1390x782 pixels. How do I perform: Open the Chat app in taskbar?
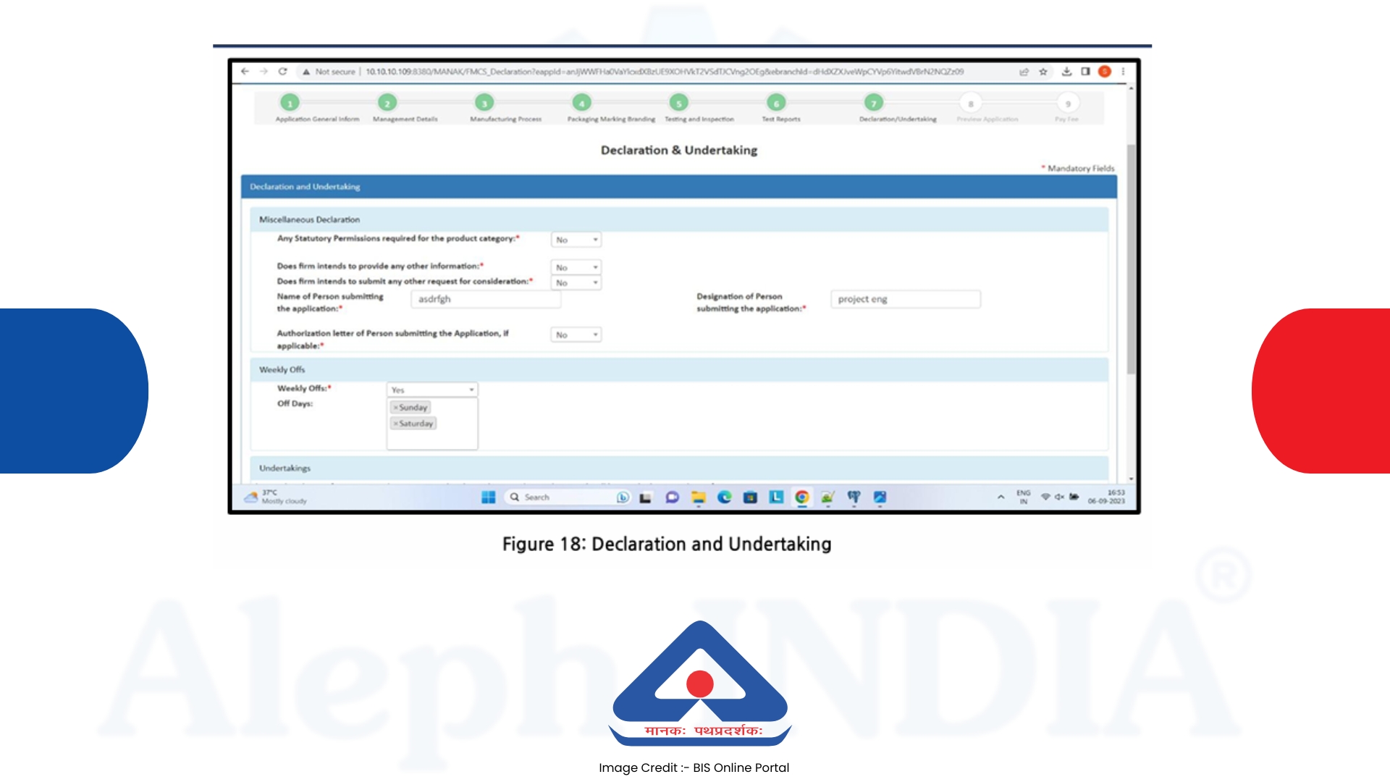672,497
